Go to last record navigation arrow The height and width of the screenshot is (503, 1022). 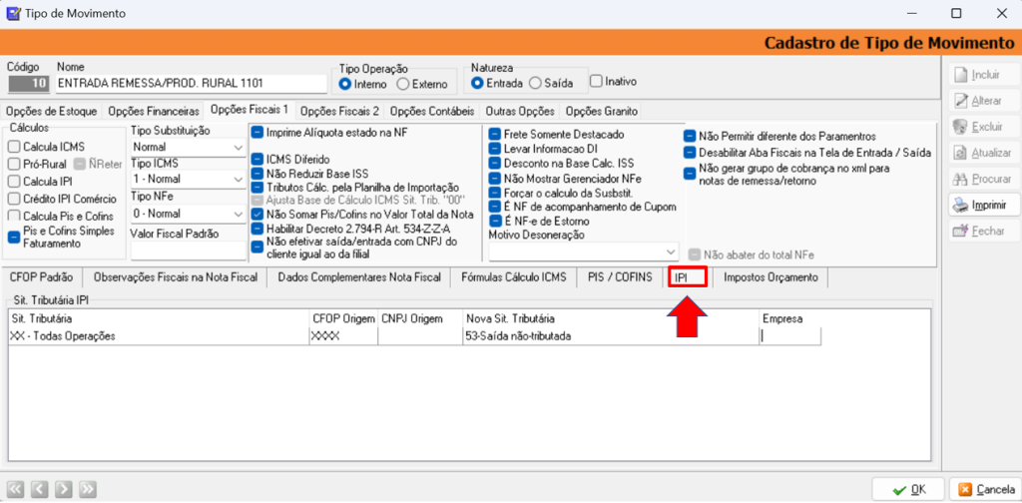[88, 489]
